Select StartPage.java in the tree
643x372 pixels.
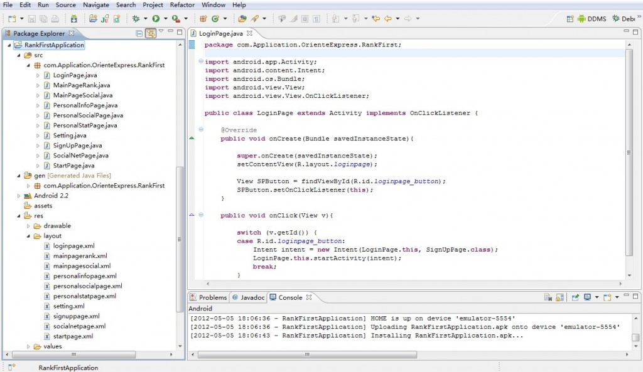pyautogui.click(x=73, y=166)
